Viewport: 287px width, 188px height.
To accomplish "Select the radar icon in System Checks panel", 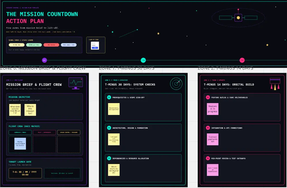I will (176, 84).
